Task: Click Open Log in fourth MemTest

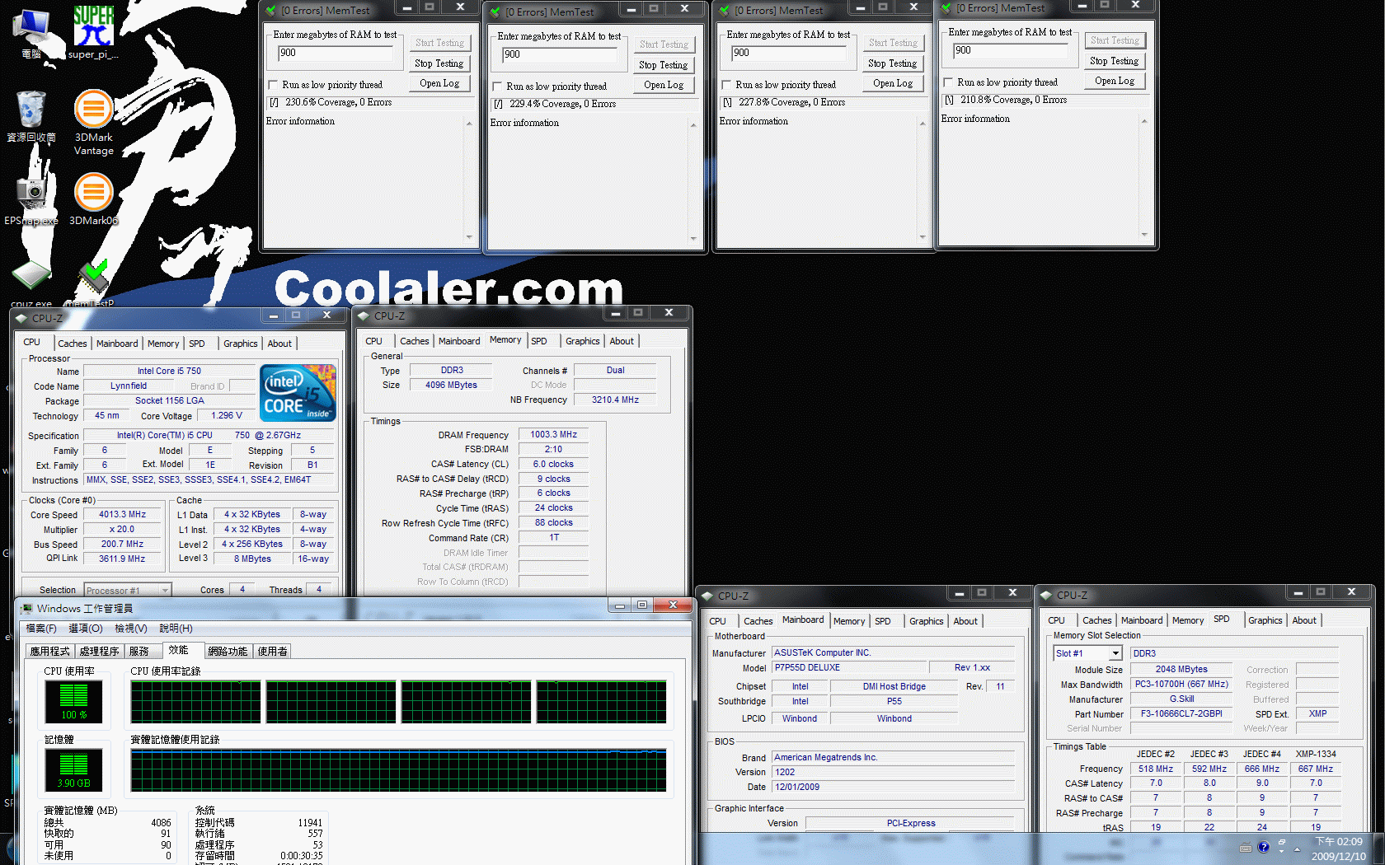Action: tap(1115, 81)
